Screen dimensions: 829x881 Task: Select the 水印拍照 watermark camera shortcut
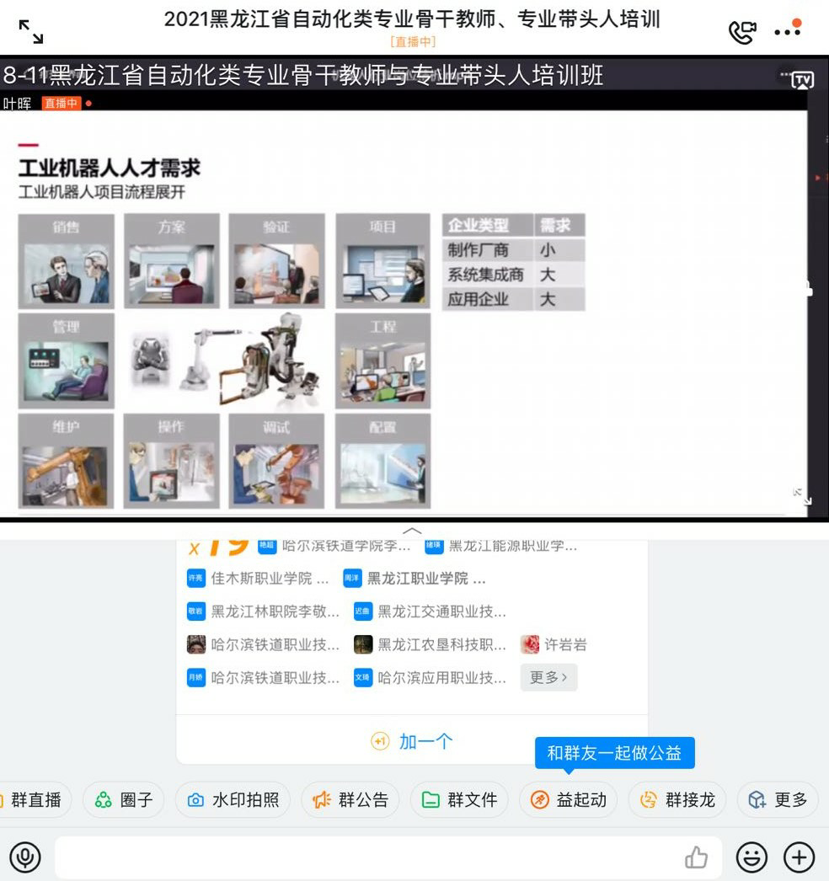click(x=233, y=799)
